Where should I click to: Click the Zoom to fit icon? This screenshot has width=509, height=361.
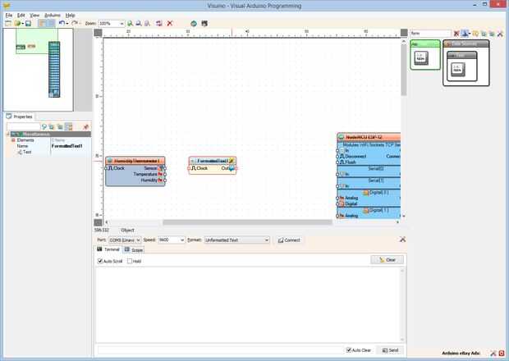[147, 23]
